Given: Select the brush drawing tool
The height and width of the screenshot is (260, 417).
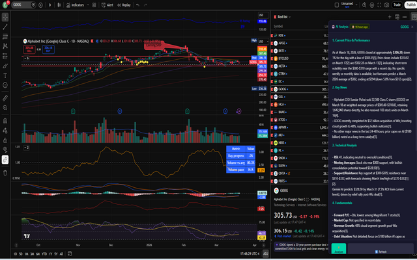Looking at the screenshot, I should click(5, 66).
